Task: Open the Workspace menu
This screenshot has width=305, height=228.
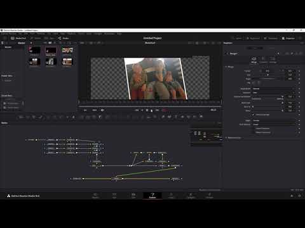Action: click(109, 34)
